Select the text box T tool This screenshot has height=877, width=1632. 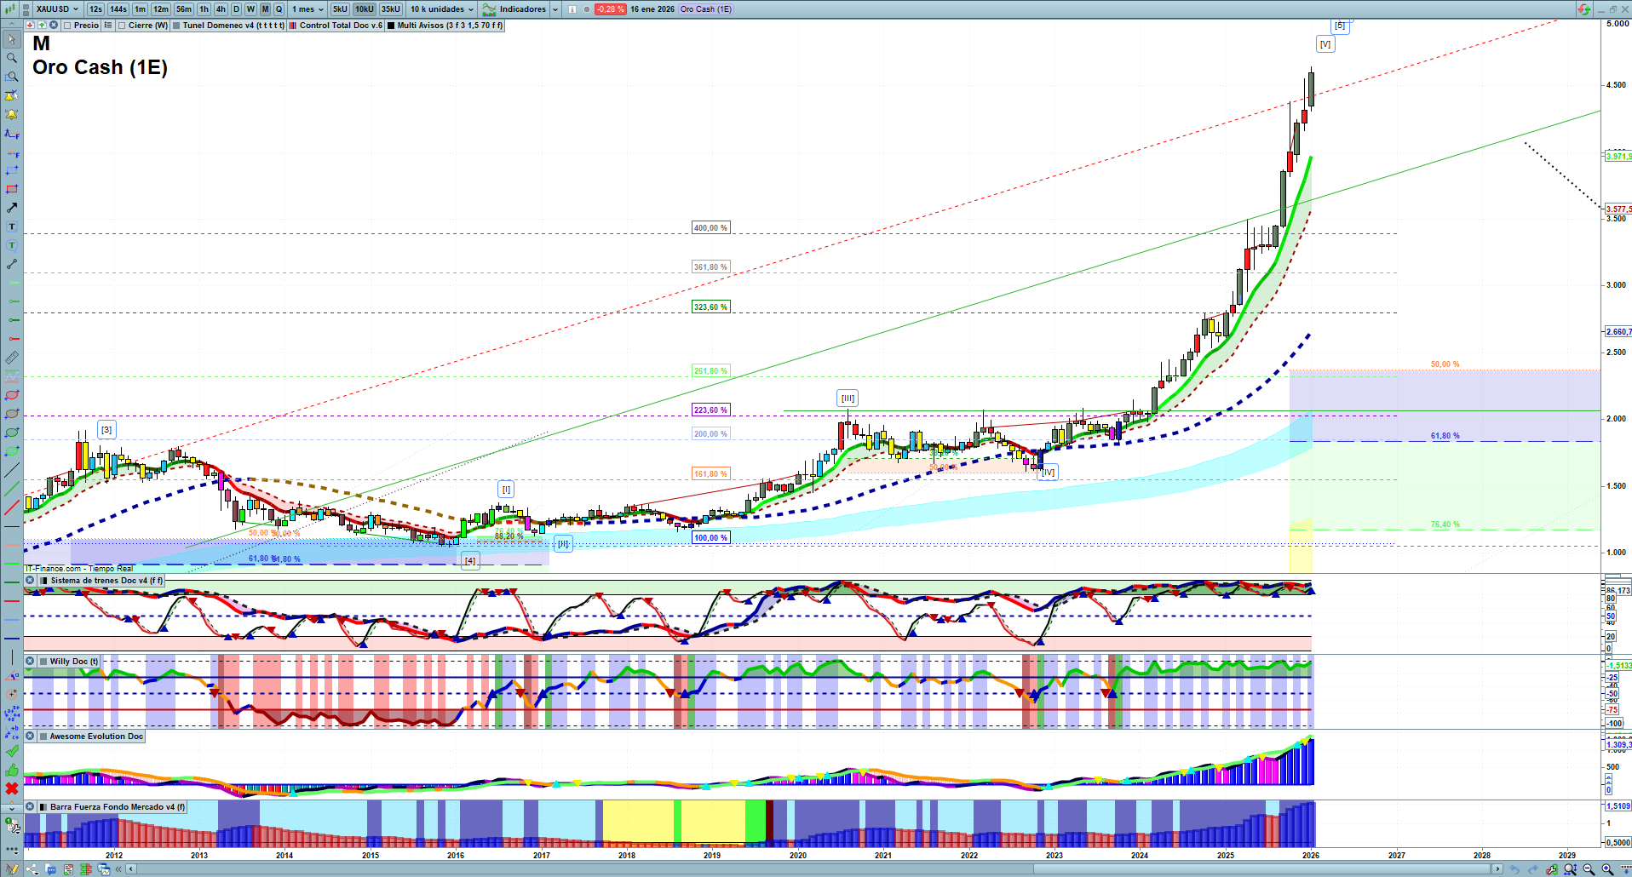[x=12, y=226]
